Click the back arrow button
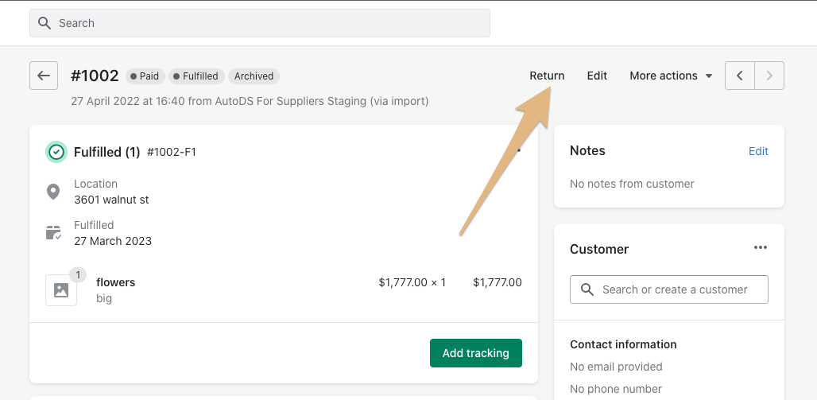Viewport: 817px width, 400px height. [x=44, y=76]
